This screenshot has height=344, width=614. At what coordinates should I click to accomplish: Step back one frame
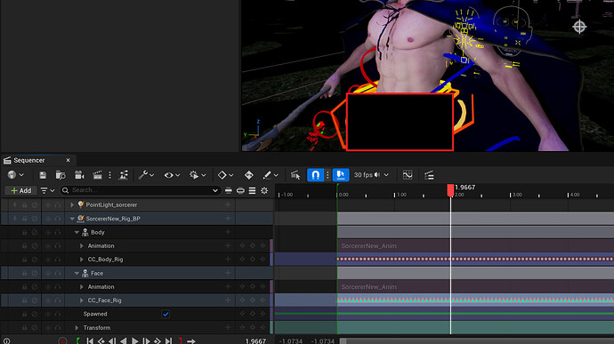(x=112, y=340)
